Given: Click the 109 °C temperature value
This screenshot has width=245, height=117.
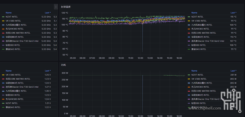Looking at the screenshot, I should [233, 25].
